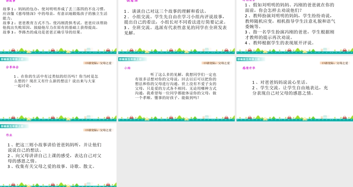Click the 作业 heading text

pos(9,135)
